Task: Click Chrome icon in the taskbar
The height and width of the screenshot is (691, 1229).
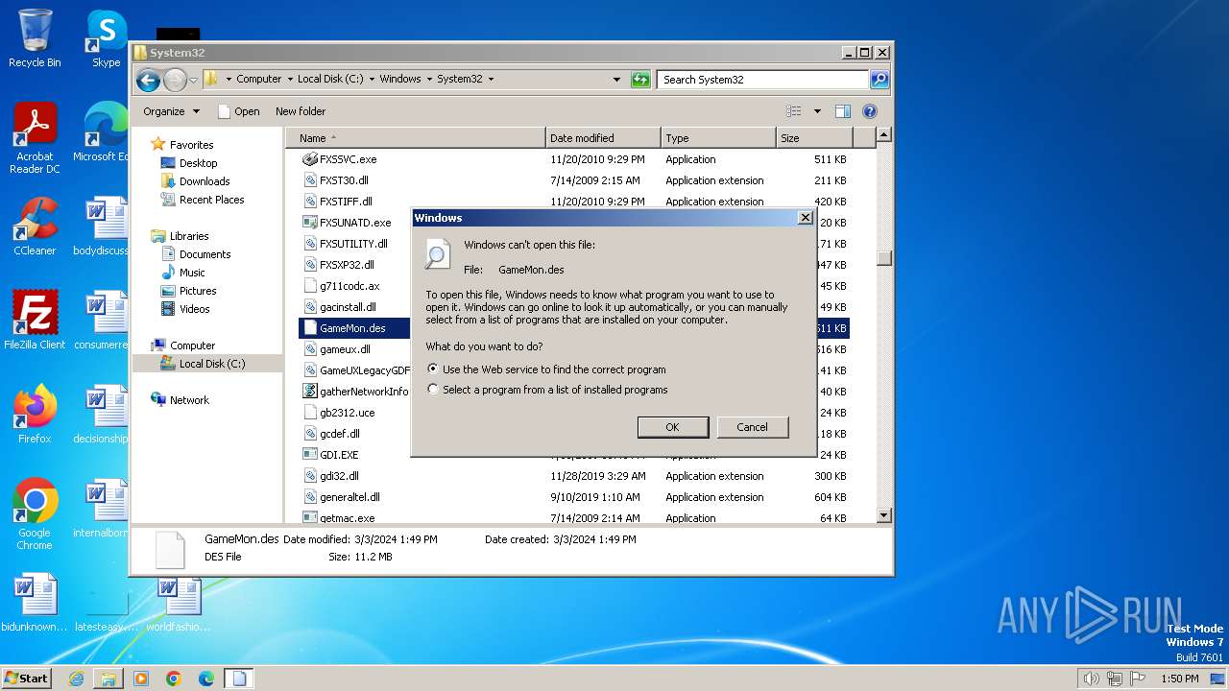Action: click(174, 679)
